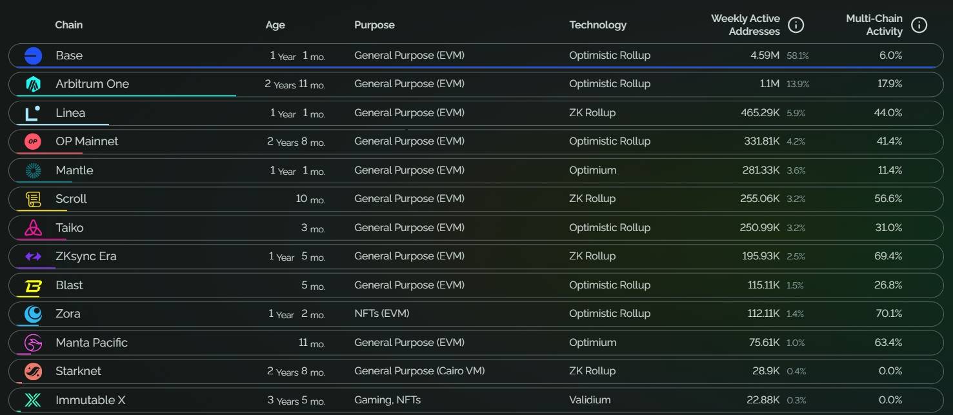This screenshot has width=953, height=415.
Task: Click Linea's 44.0% multi-chain activity
Action: (x=888, y=113)
